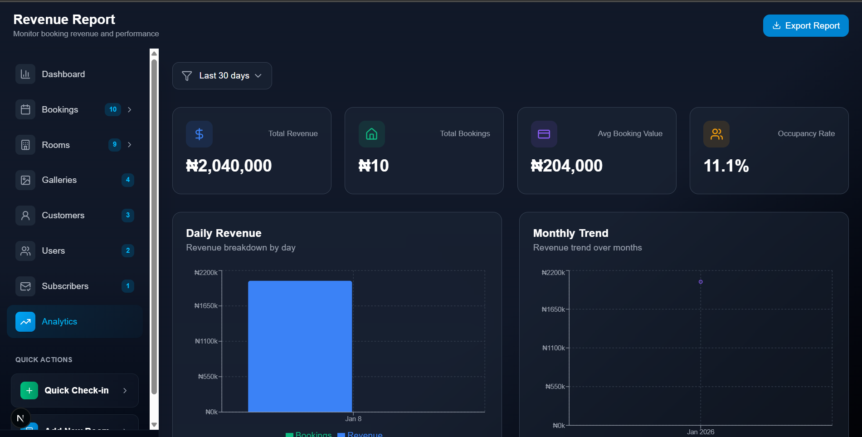
Task: Click the dollar icon on Total Revenue card
Action: click(199, 134)
